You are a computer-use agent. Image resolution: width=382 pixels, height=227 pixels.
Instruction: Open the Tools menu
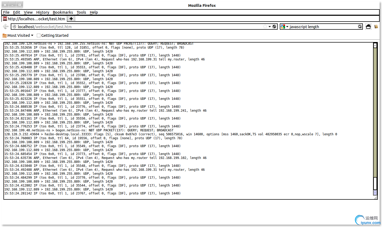coord(81,12)
